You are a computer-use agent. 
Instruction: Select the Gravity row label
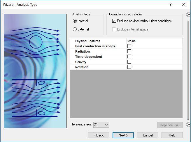81,62
